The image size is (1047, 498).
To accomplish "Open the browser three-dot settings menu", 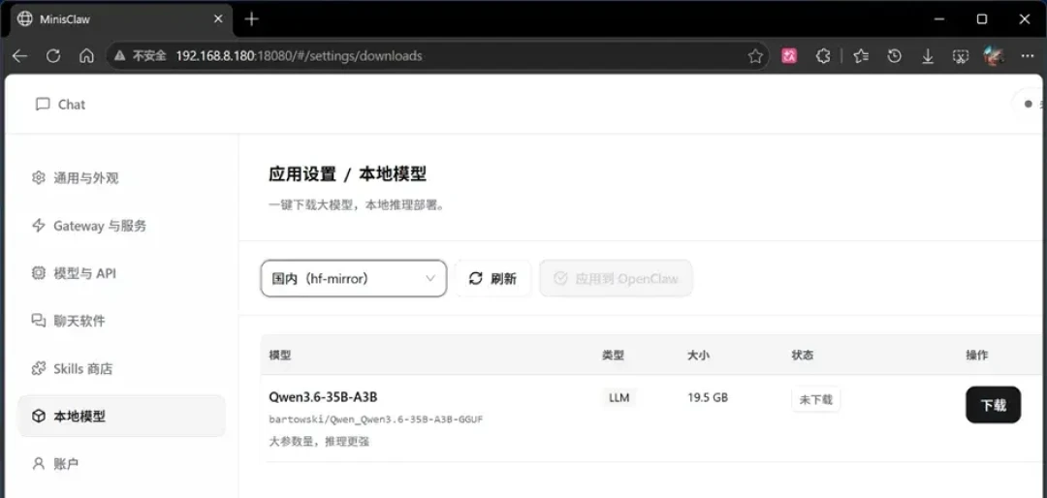I will tap(1027, 56).
